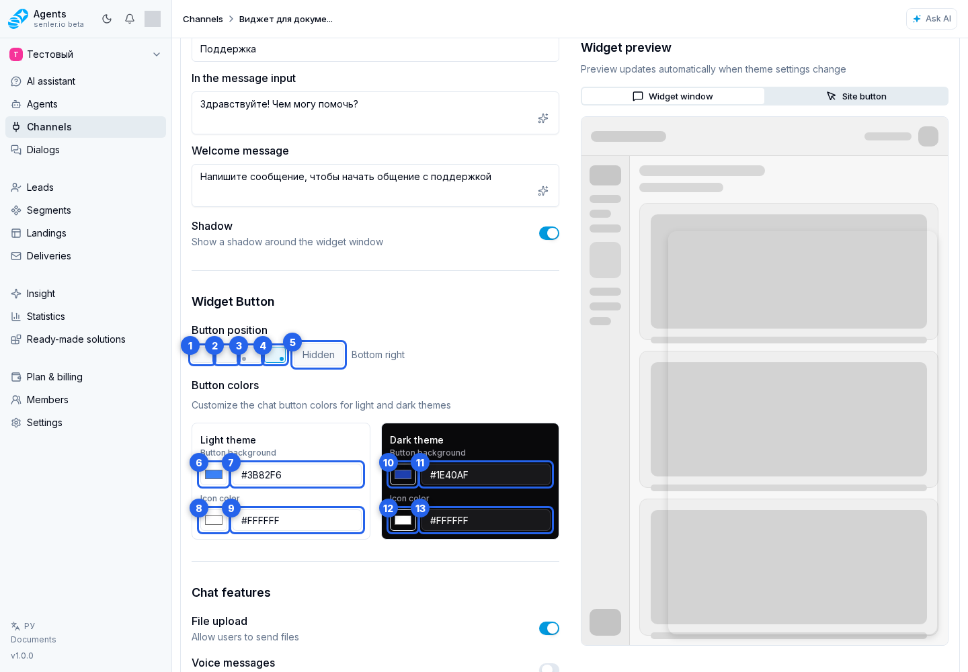Toggle dark mode moon icon
Image resolution: width=968 pixels, height=672 pixels.
click(x=107, y=19)
